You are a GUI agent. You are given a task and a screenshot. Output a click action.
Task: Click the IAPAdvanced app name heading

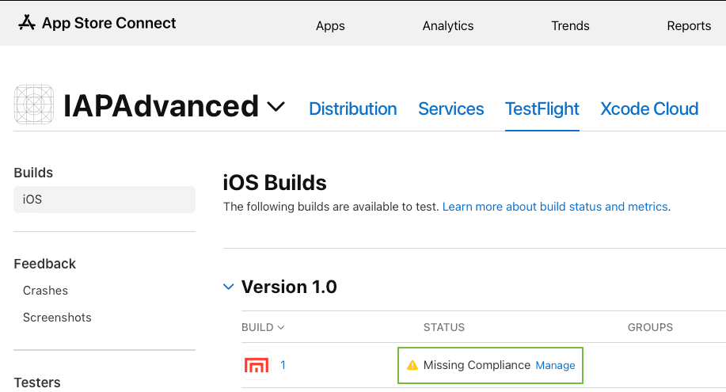161,106
